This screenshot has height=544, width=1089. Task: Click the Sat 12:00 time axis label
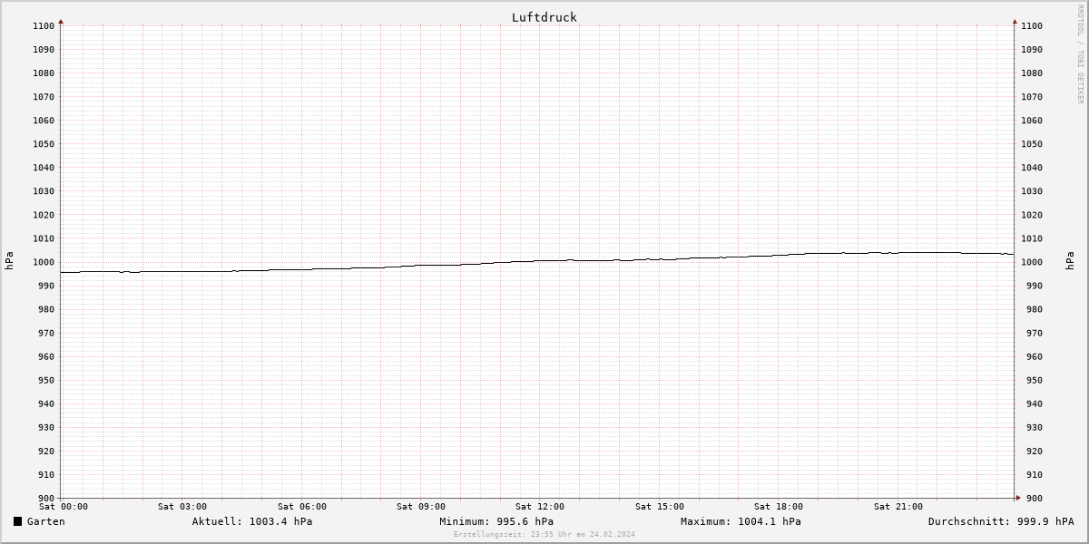pos(540,507)
